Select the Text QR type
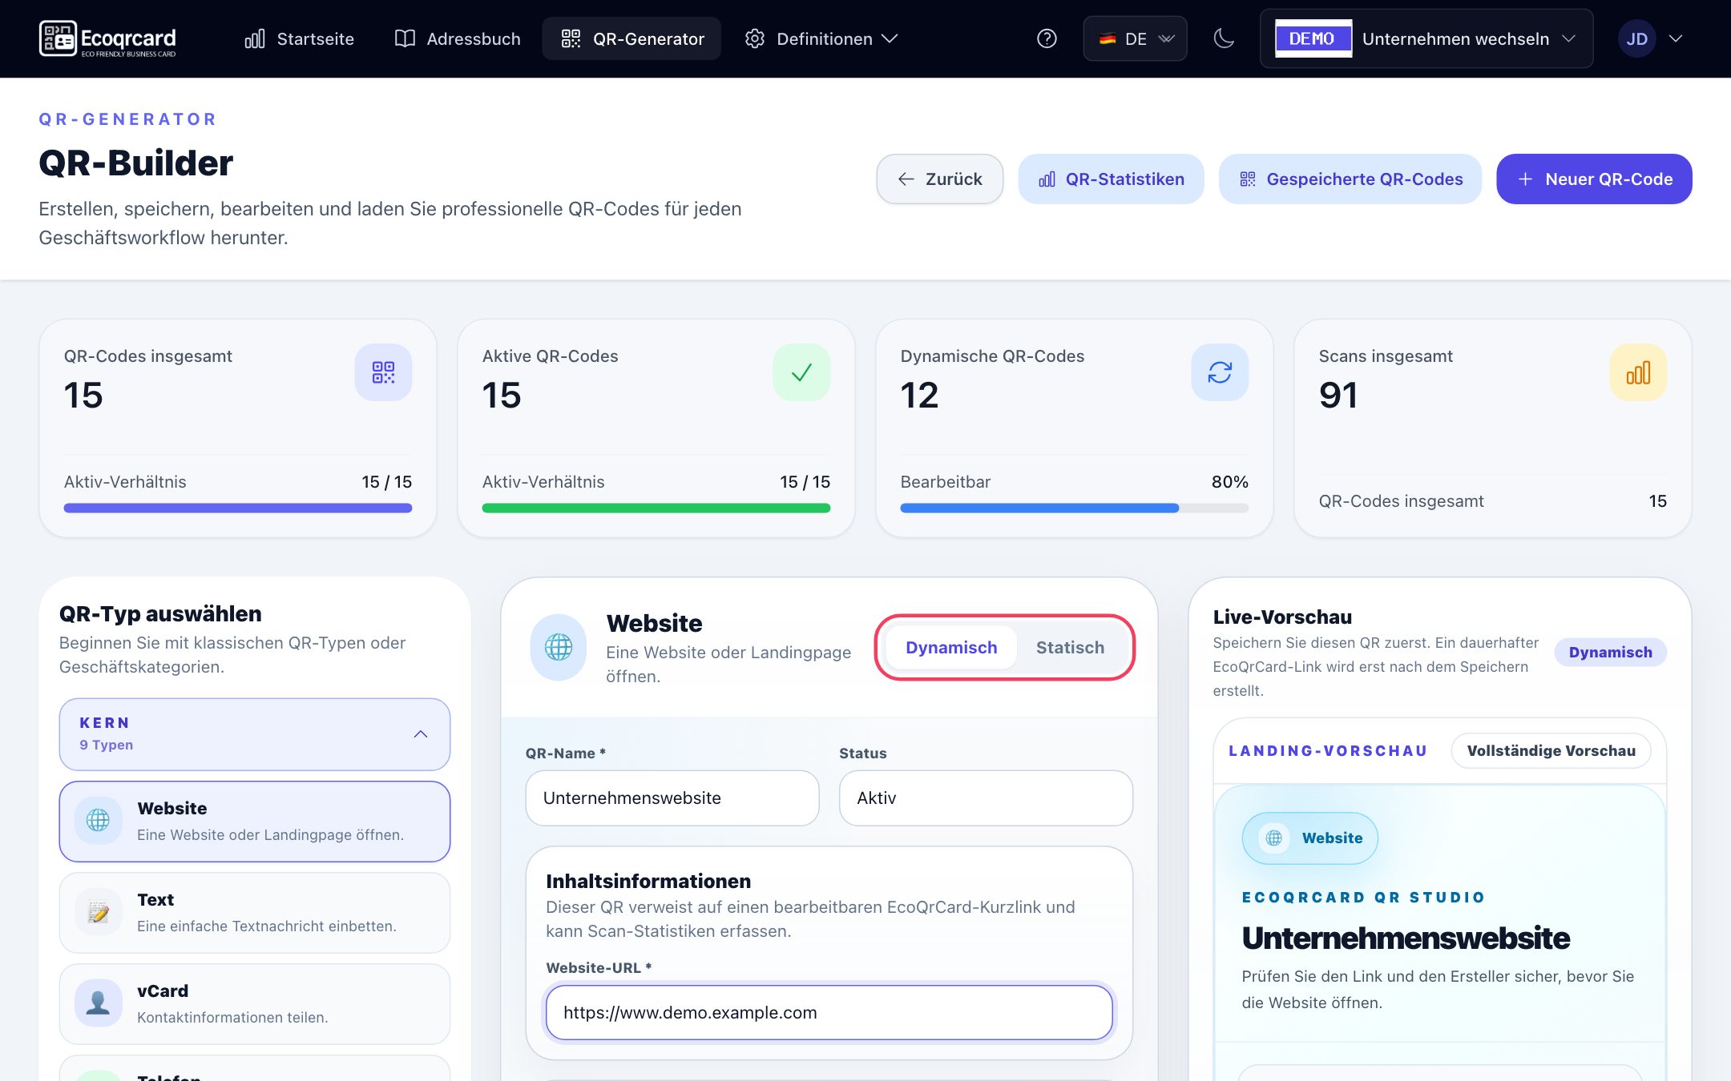This screenshot has height=1081, width=1731. click(255, 912)
